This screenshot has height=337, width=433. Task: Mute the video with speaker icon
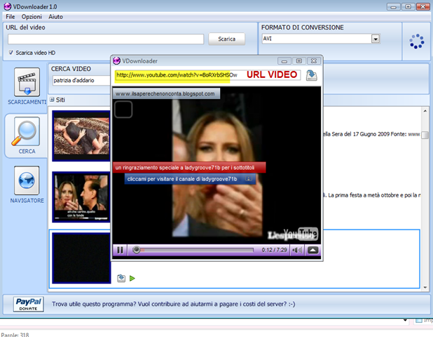297,250
